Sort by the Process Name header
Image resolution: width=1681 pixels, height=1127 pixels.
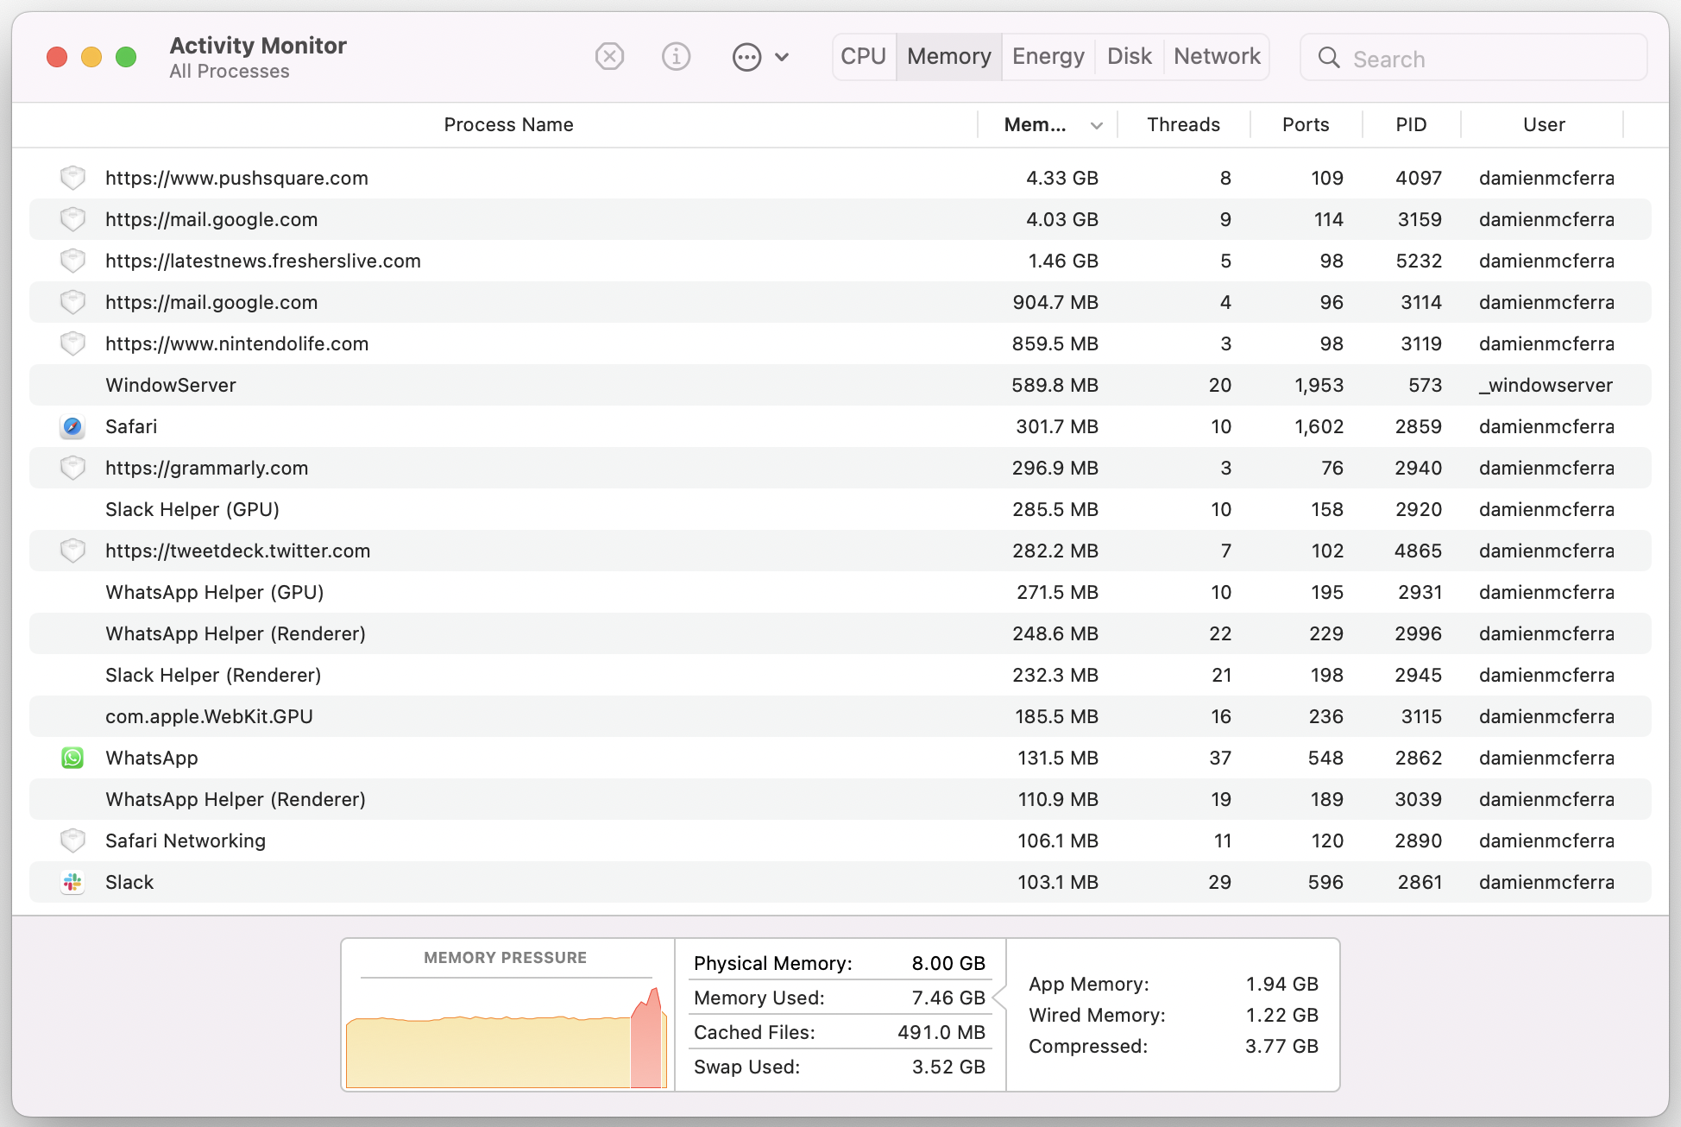pos(508,124)
